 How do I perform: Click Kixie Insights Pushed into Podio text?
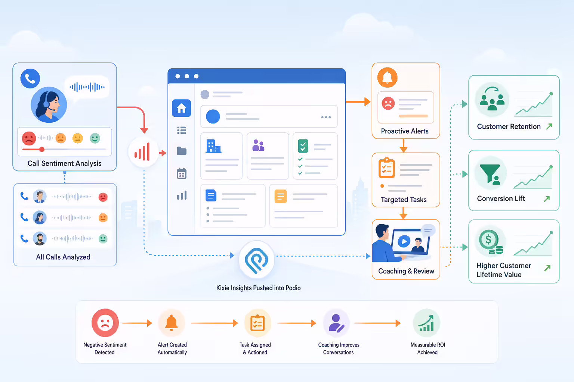pyautogui.click(x=258, y=288)
